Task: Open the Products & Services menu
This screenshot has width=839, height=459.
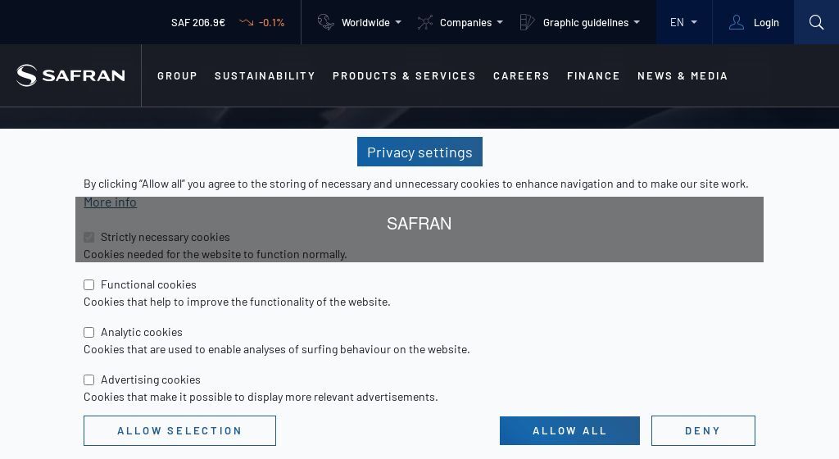Action: pyautogui.click(x=404, y=75)
